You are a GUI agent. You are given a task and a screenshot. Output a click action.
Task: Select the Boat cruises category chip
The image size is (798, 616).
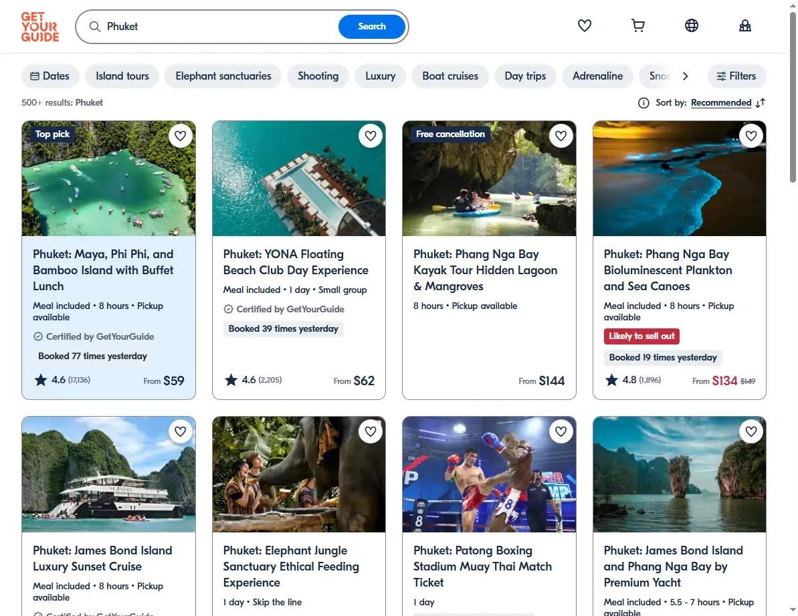[450, 76]
